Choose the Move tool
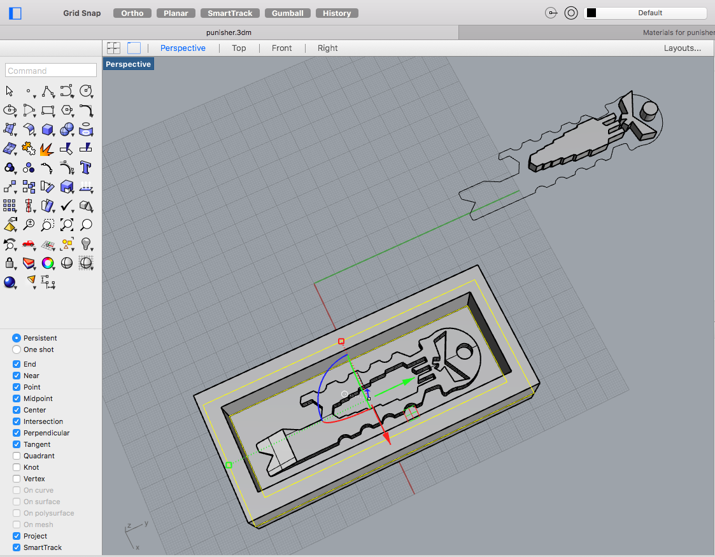The height and width of the screenshot is (557, 715). click(x=10, y=187)
